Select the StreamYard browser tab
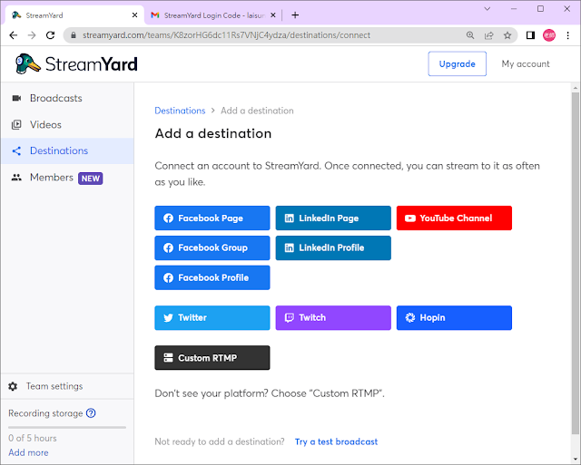581x465 pixels. (74, 15)
